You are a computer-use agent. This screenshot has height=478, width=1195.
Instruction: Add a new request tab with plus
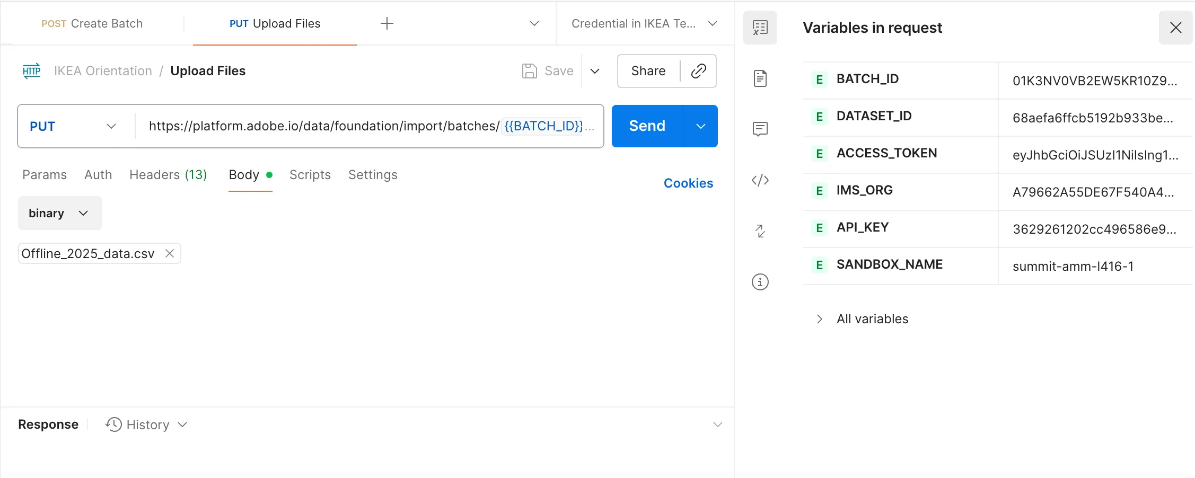[387, 23]
